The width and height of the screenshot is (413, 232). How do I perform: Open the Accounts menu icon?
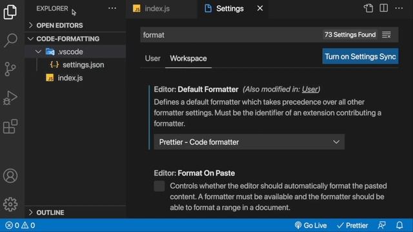tap(10, 176)
